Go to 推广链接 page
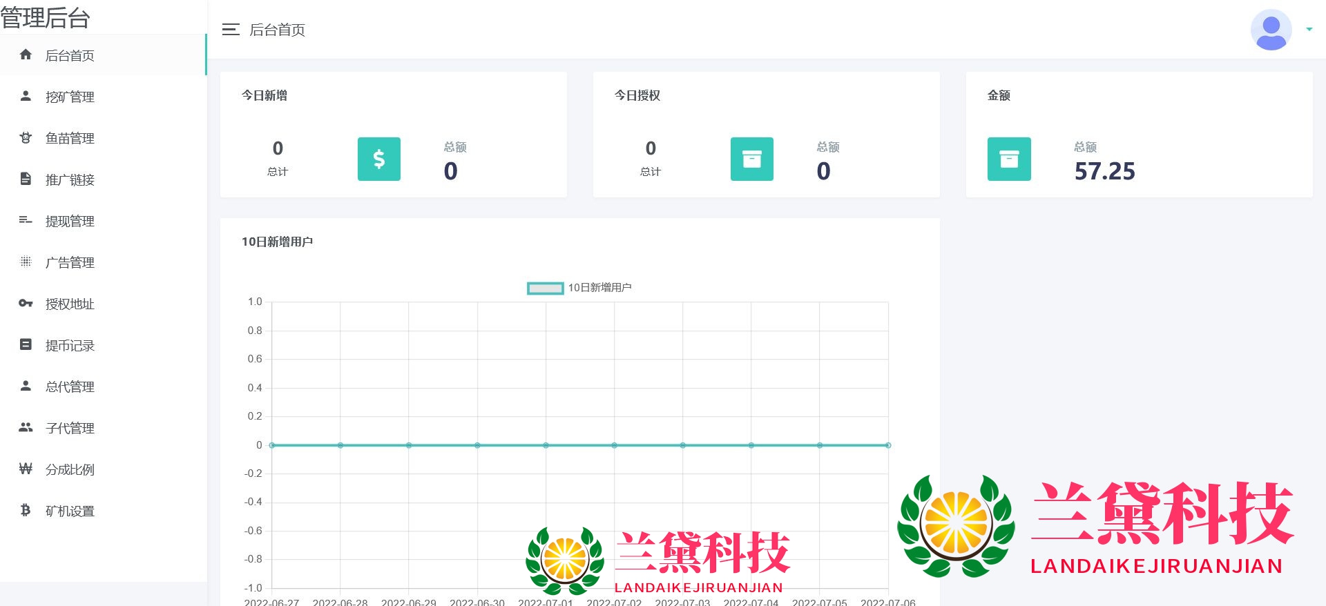The image size is (1326, 606). pyautogui.click(x=70, y=179)
